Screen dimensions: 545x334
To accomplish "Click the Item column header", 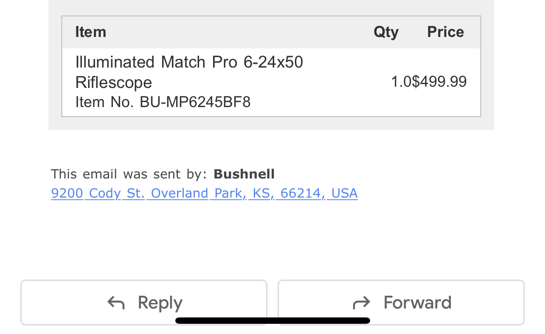I will click(91, 32).
